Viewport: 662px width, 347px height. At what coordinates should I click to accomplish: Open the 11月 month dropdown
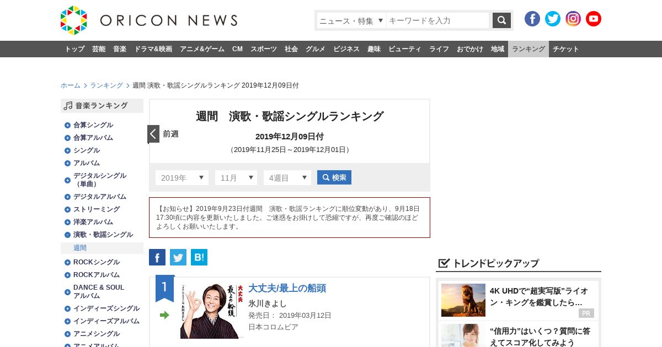point(236,177)
